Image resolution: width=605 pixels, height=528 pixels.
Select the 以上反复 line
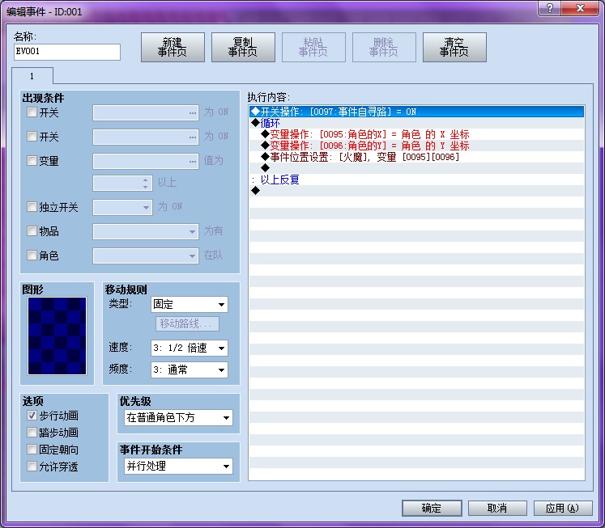tap(416, 180)
